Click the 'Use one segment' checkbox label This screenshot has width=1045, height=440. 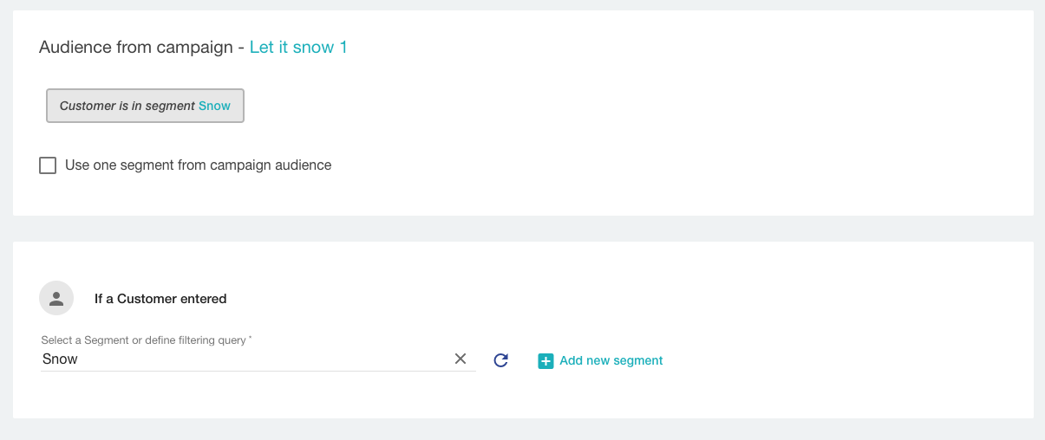[x=198, y=165]
